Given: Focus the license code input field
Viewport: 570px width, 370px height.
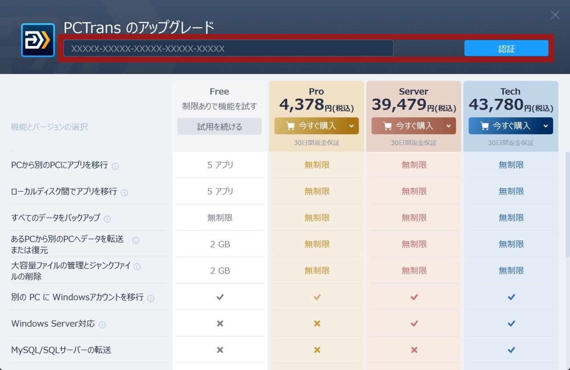Looking at the screenshot, I should (x=228, y=48).
